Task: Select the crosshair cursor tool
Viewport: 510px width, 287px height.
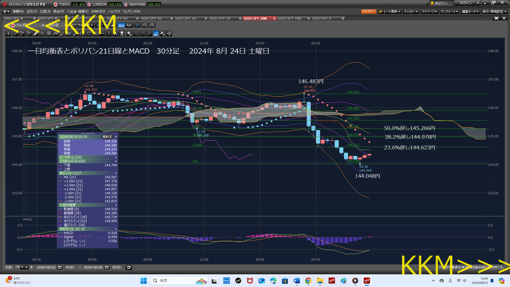Action: click(8, 33)
